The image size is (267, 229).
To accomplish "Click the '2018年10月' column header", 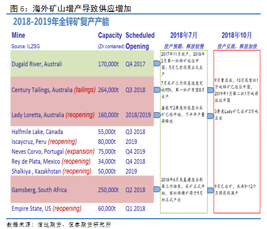I will (237, 35).
